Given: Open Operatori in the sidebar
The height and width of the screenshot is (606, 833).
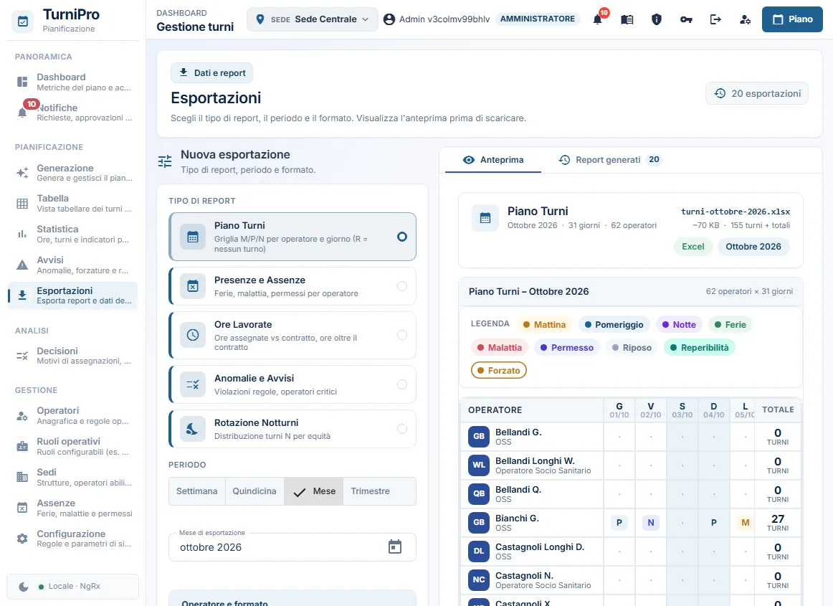Looking at the screenshot, I should 73,416.
